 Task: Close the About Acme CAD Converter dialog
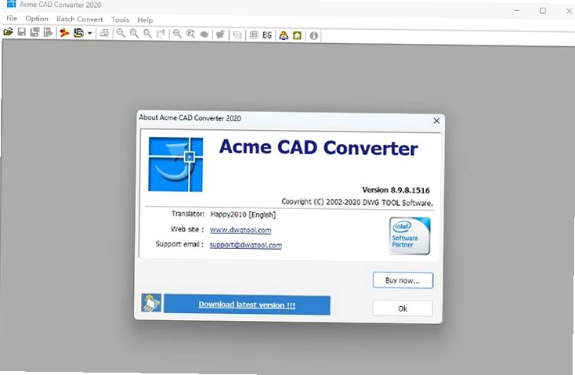(436, 121)
